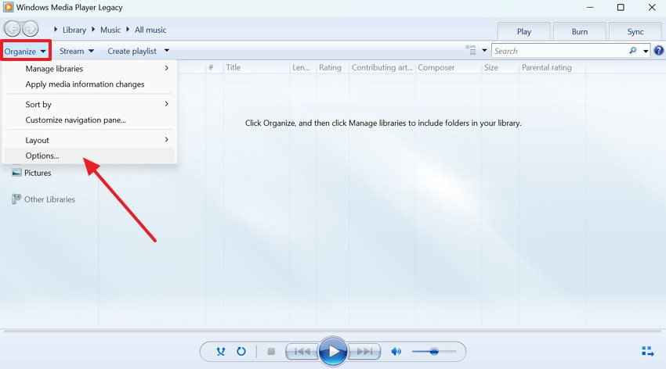Open Manage libraries submenu
Screen dimensions: 666x369
click(x=89, y=69)
